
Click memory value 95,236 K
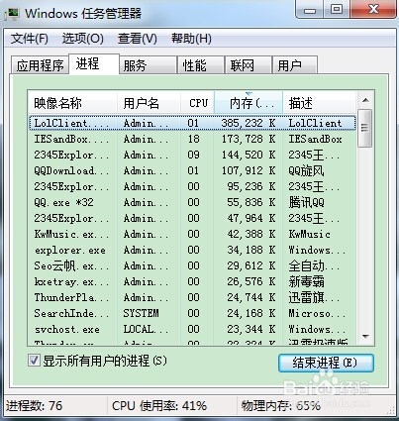click(251, 186)
